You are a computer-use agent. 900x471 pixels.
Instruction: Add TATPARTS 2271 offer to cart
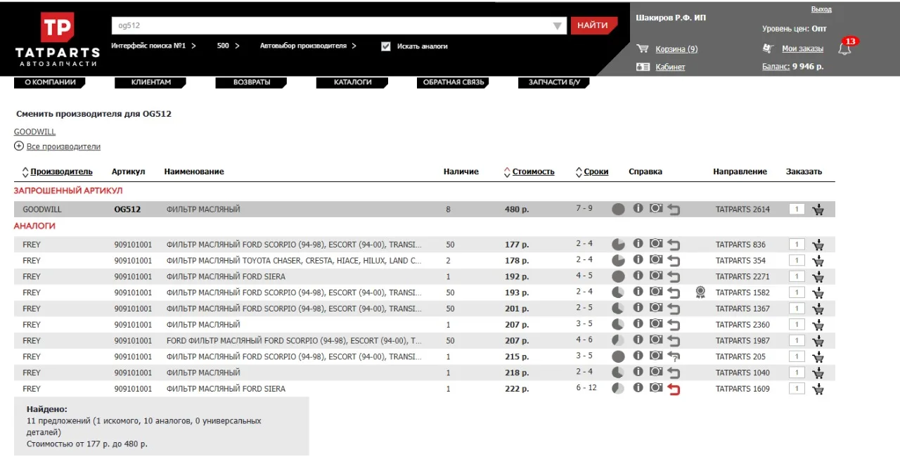[818, 277]
